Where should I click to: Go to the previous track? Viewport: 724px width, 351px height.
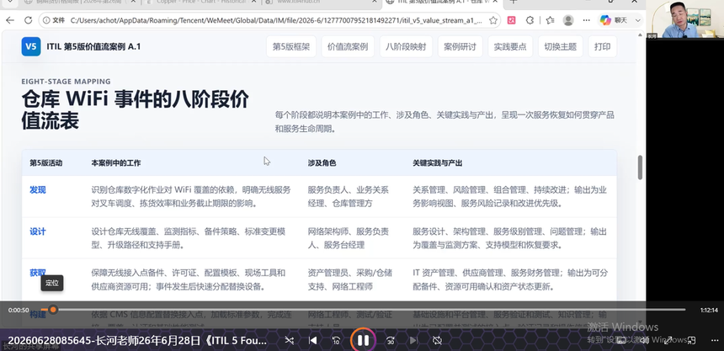313,340
